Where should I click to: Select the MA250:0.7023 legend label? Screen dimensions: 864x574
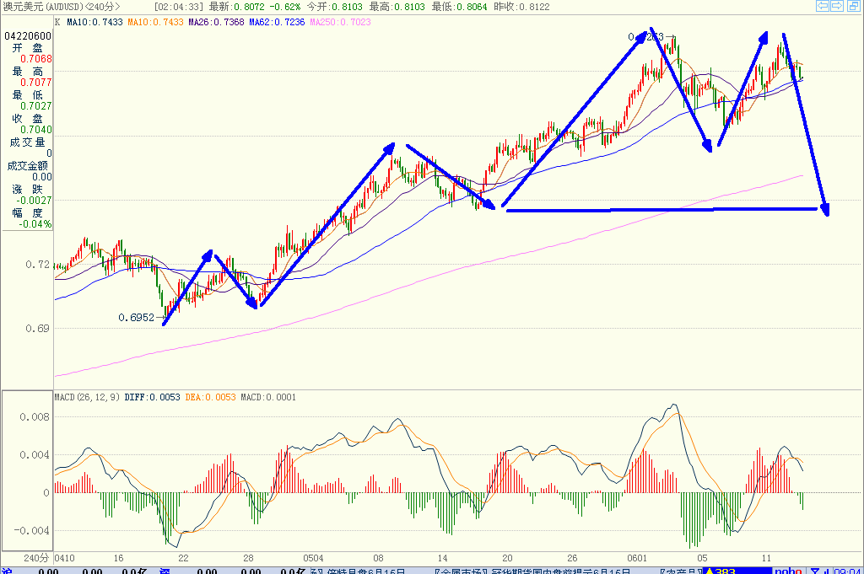(x=340, y=22)
